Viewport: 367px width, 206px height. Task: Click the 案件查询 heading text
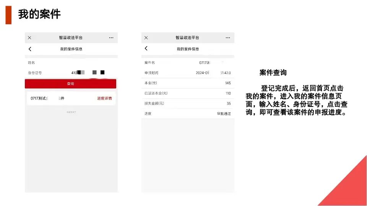tap(273, 72)
